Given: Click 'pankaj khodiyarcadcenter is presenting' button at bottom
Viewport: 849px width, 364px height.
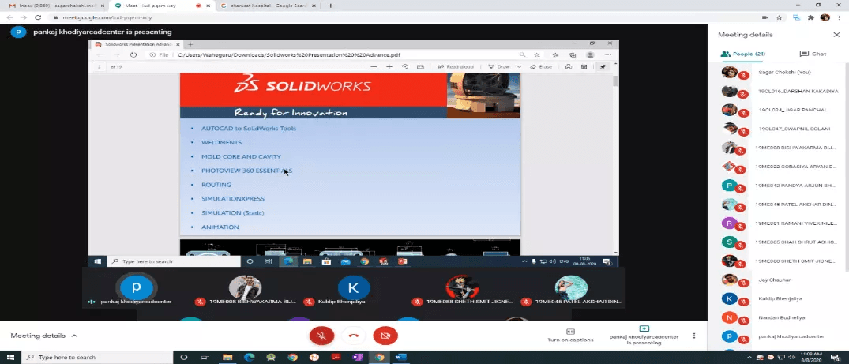Looking at the screenshot, I should (644, 336).
